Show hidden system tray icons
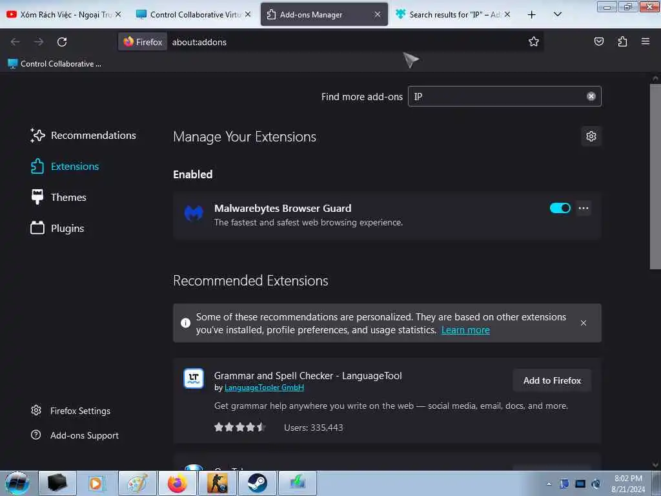The image size is (661, 496). (x=549, y=484)
